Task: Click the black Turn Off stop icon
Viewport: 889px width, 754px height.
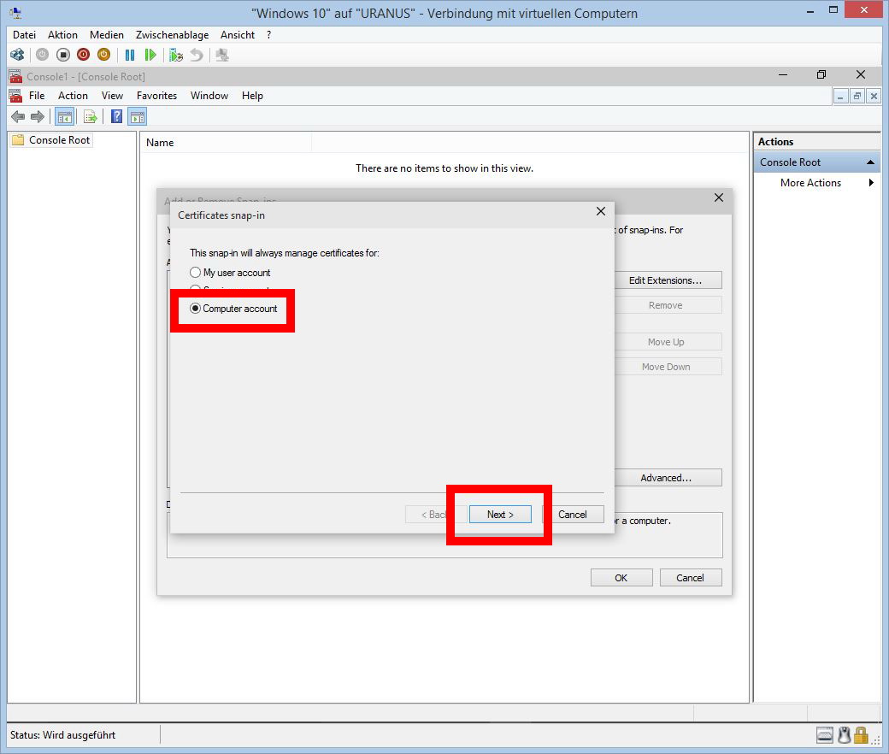Action: [x=63, y=55]
